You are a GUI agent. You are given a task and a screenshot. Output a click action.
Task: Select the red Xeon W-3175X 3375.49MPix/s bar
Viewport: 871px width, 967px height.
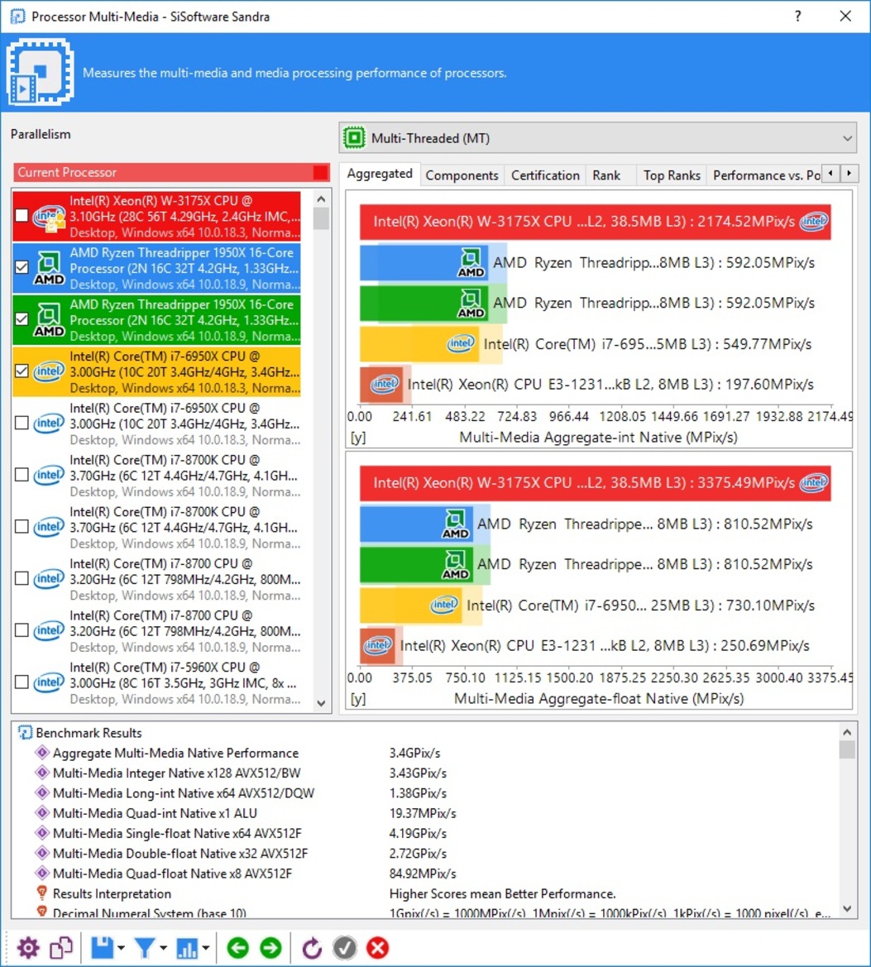[x=596, y=483]
